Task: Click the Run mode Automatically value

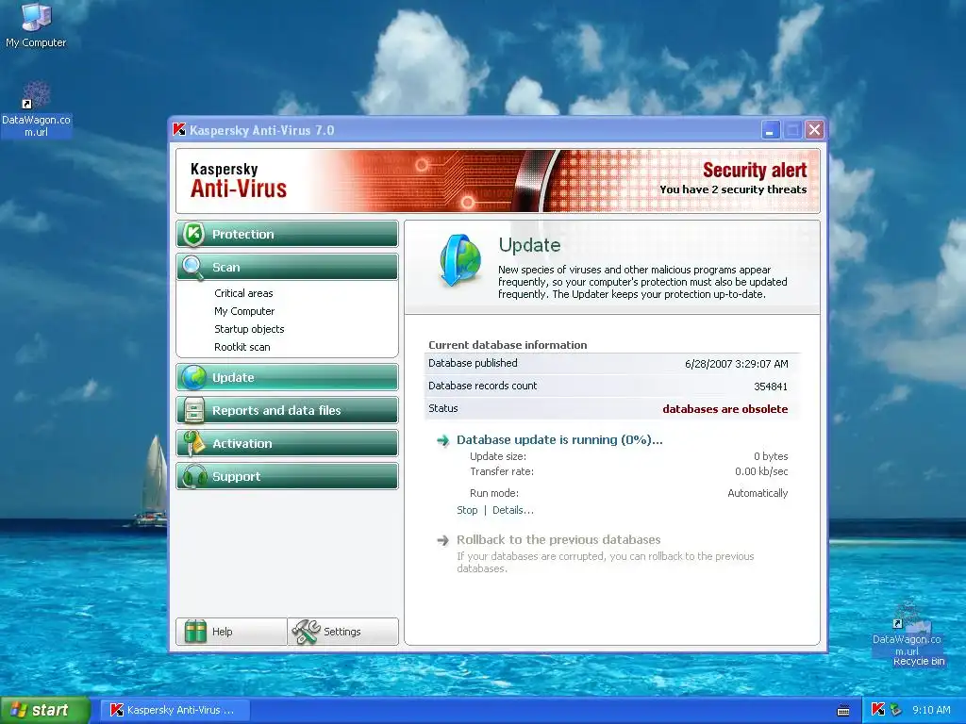Action: [x=758, y=492]
